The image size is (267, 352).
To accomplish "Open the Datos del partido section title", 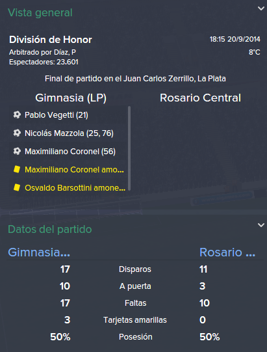I will tap(50, 230).
